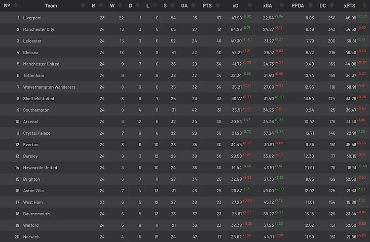This screenshot has height=242, width=370.
Task: Click the Crystal Palace team name
Action: tap(36, 133)
